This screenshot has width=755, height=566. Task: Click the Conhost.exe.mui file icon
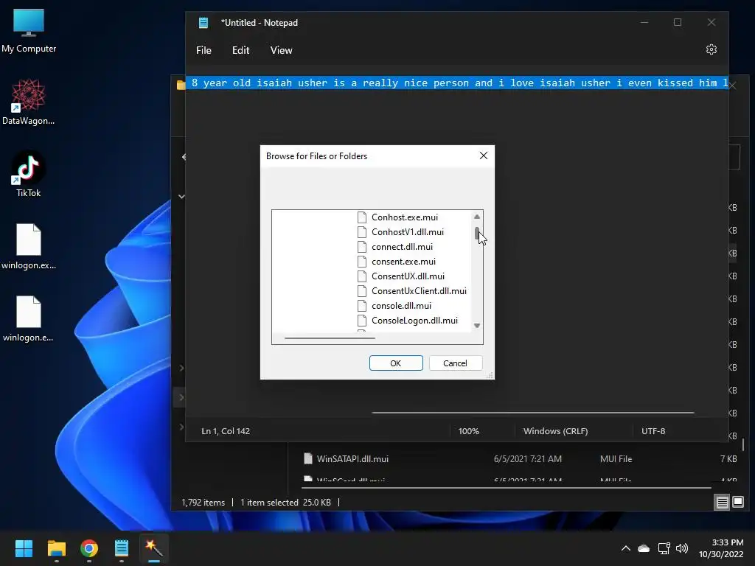[362, 217]
